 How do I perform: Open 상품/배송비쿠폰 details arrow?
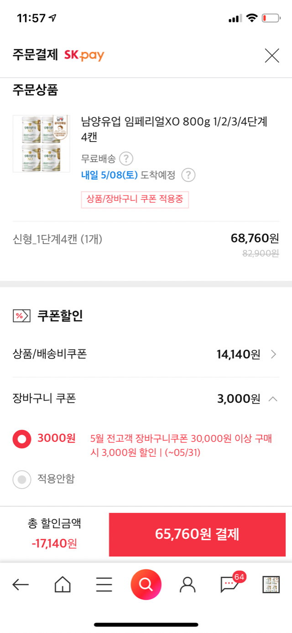click(x=273, y=354)
